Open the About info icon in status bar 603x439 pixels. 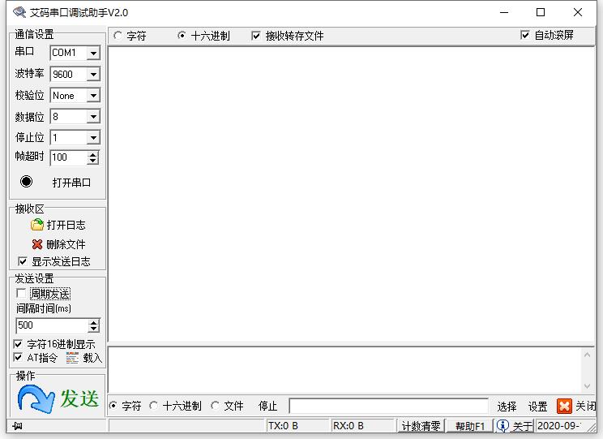click(x=502, y=426)
